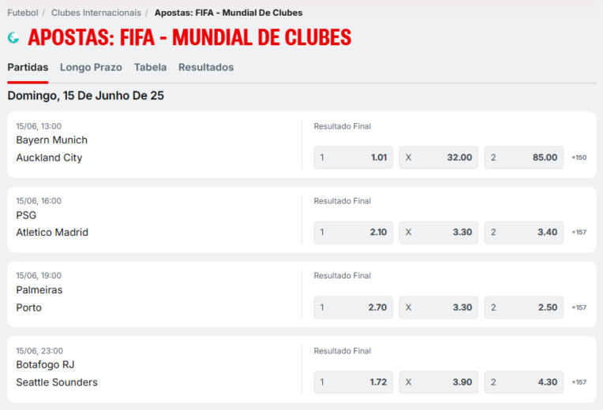Select the Partidas tab

pos(28,67)
